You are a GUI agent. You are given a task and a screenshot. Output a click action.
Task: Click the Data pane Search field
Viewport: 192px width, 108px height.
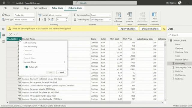click(x=179, y=35)
